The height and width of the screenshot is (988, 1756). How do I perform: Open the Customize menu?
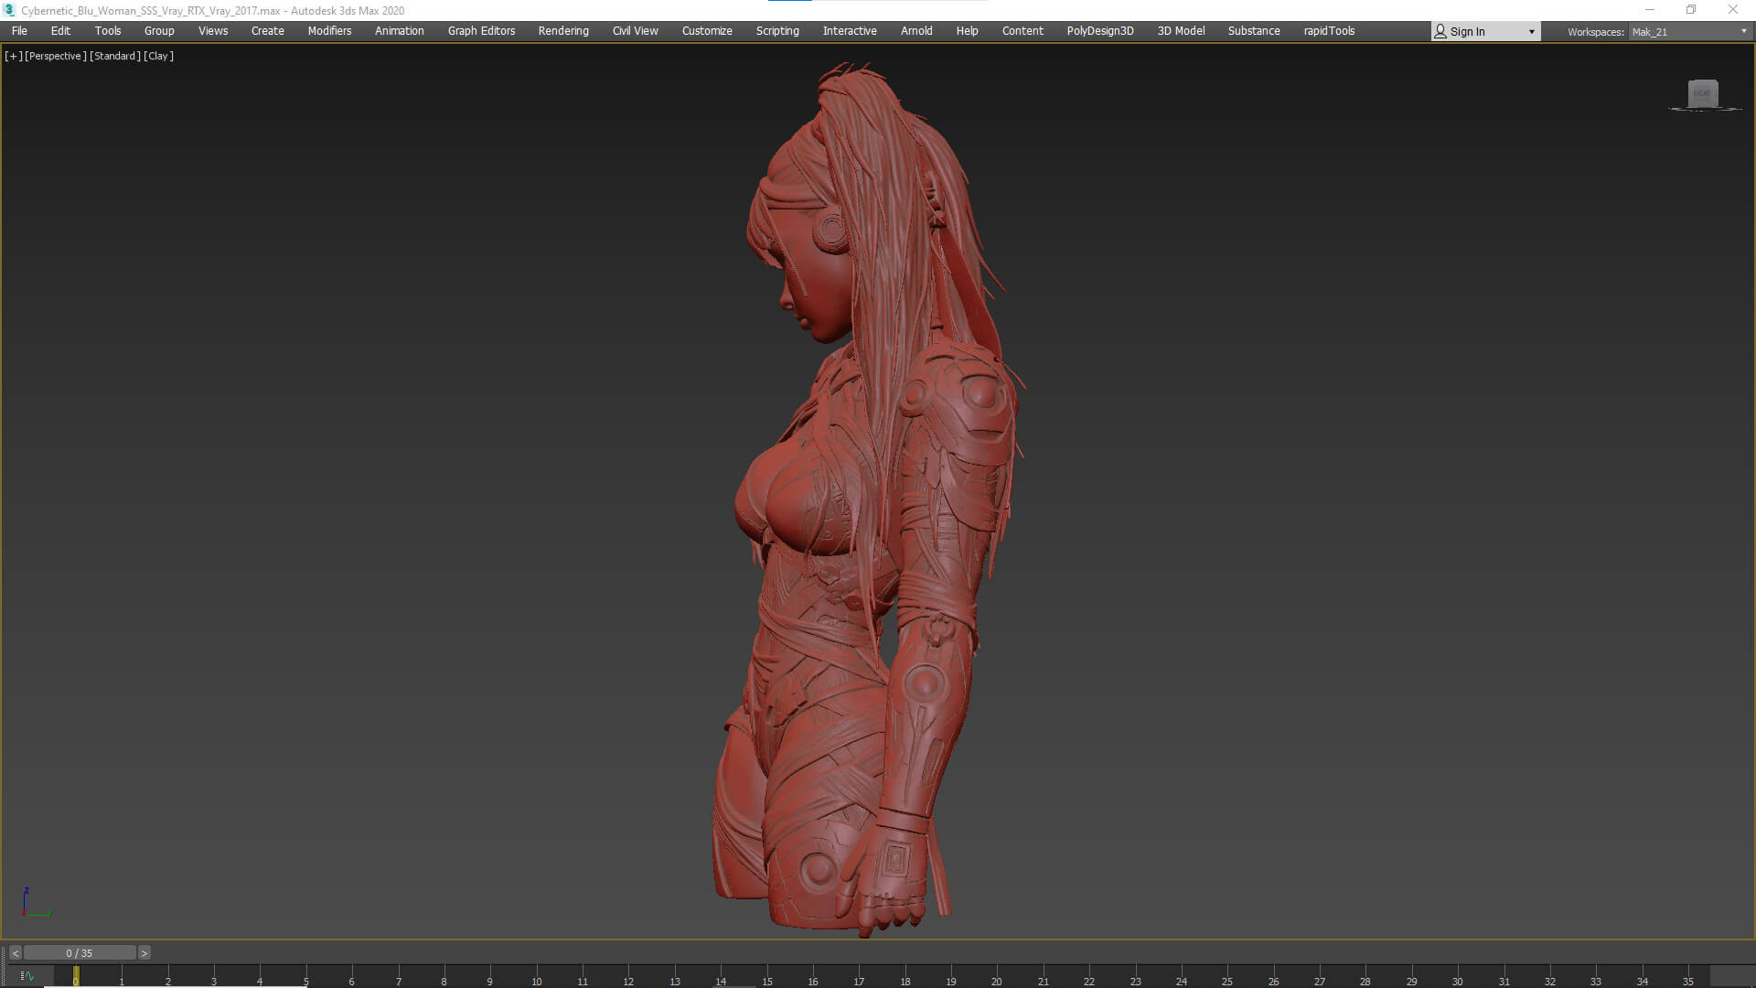(x=707, y=31)
